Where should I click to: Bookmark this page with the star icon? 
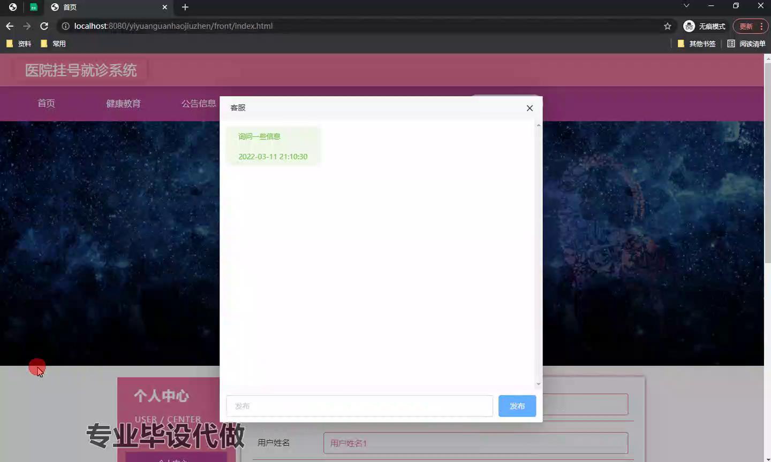(667, 26)
